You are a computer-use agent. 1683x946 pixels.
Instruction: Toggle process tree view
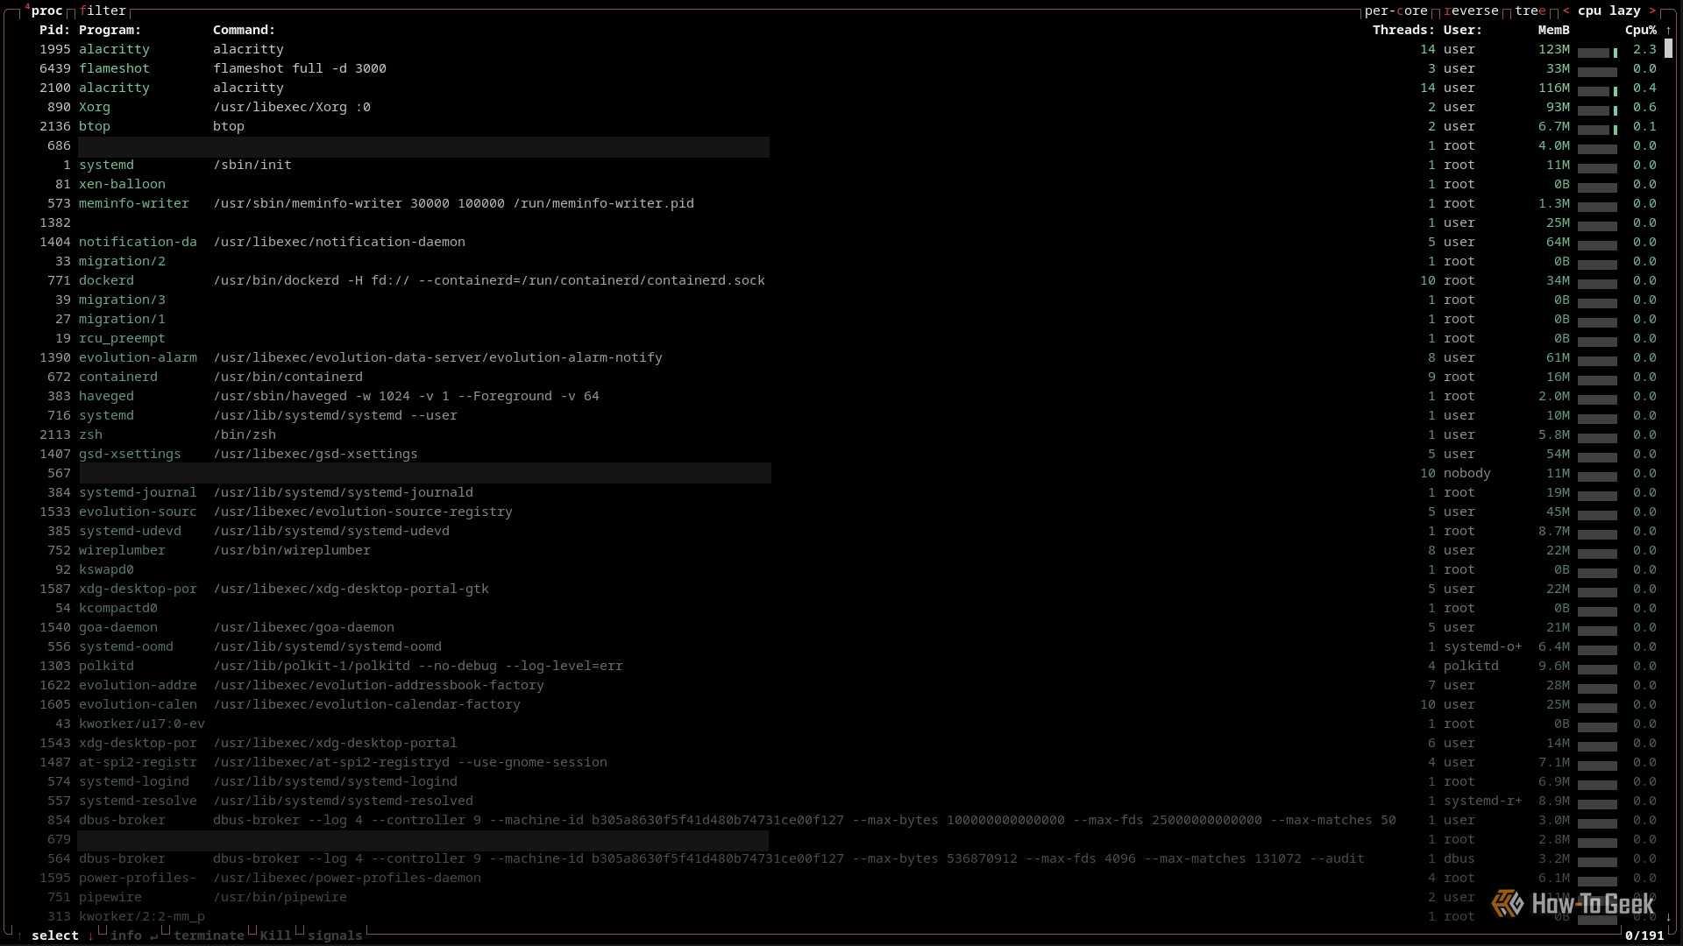[x=1530, y=11]
